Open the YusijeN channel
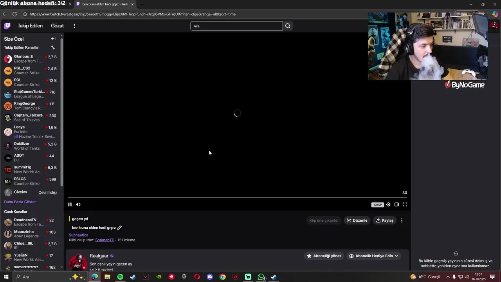This screenshot has height=282, width=501. click(x=31, y=257)
